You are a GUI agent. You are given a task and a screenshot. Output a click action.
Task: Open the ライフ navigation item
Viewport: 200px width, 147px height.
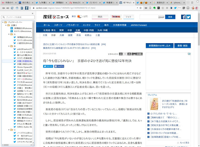(97, 25)
